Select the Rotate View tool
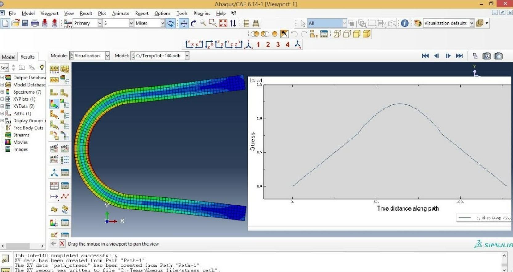513x272 pixels. [x=194, y=23]
